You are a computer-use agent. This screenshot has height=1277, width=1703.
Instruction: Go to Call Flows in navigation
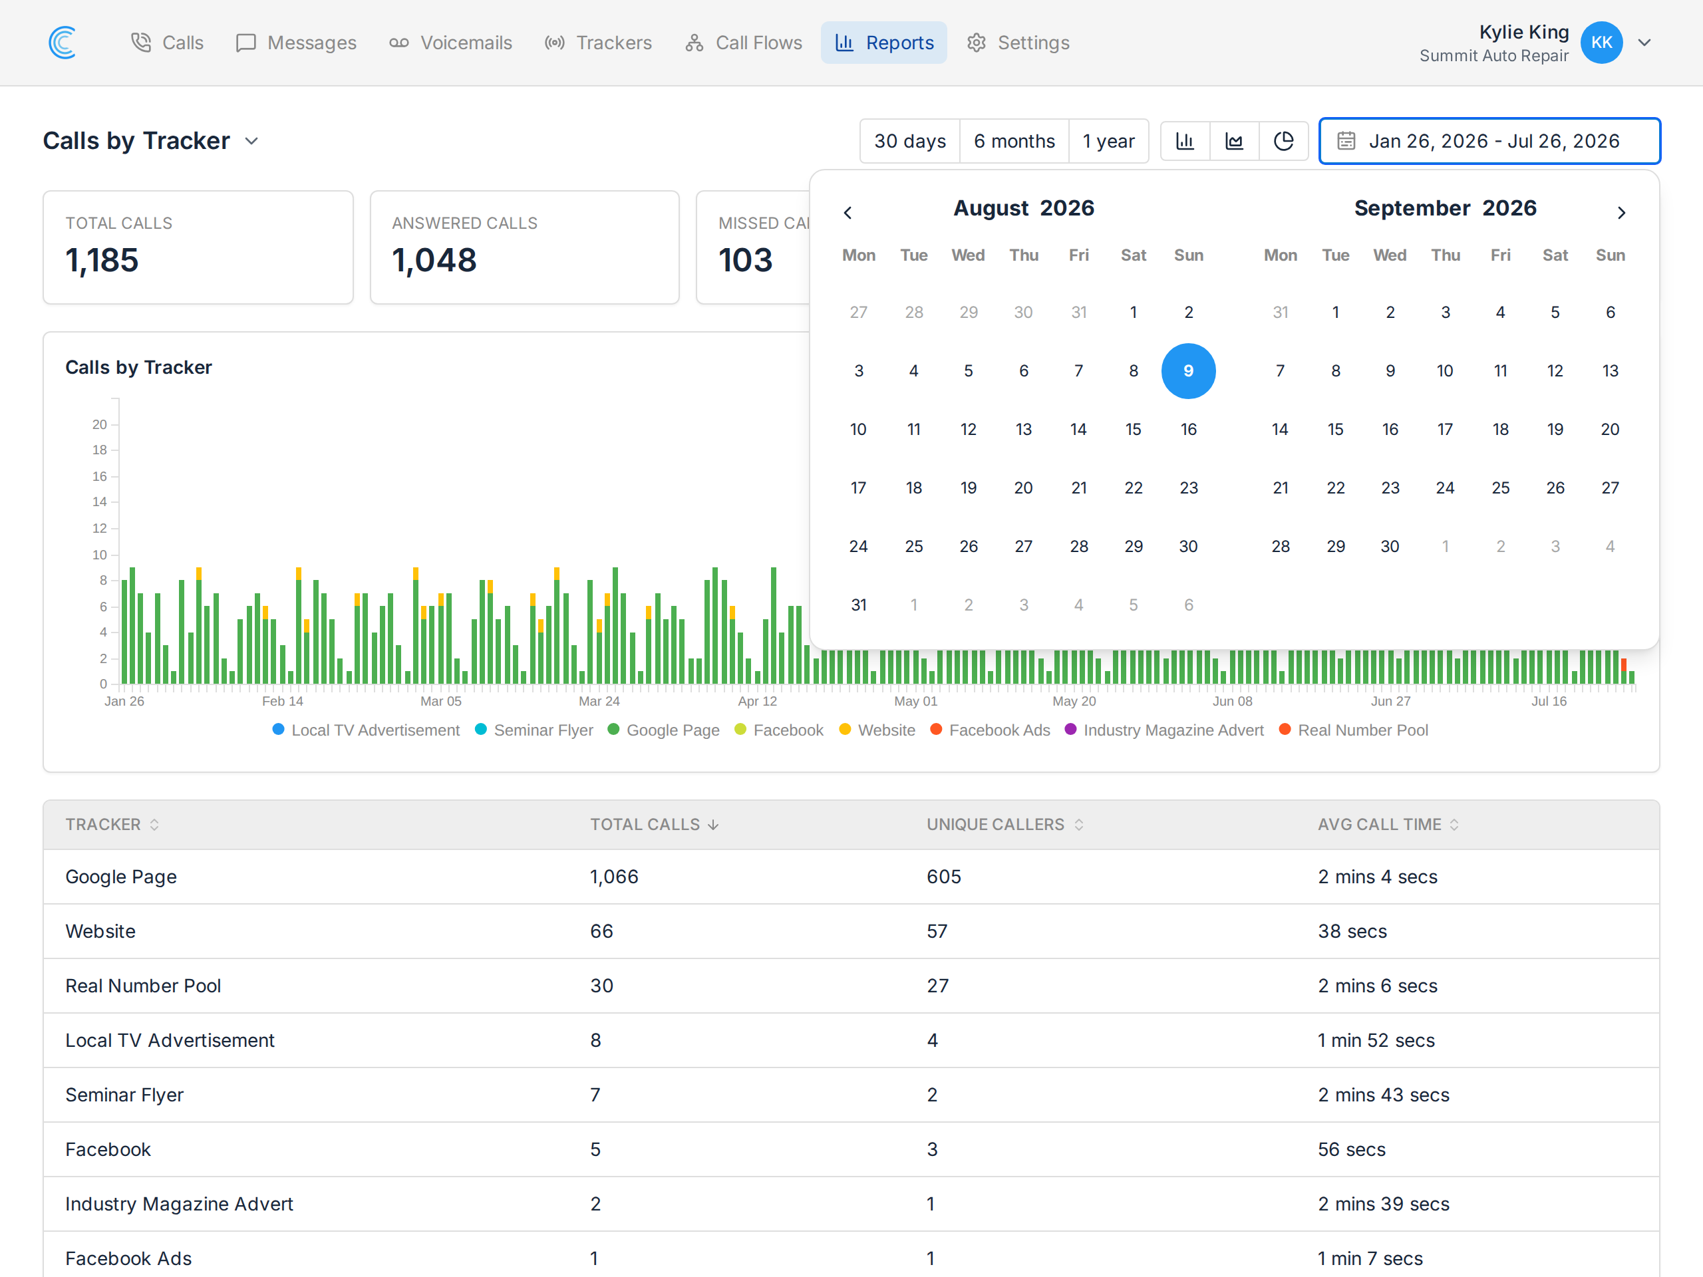pos(744,43)
